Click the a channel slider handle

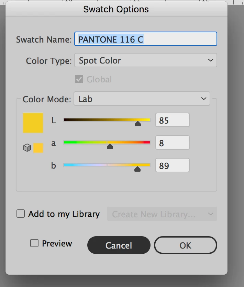pyautogui.click(x=110, y=146)
